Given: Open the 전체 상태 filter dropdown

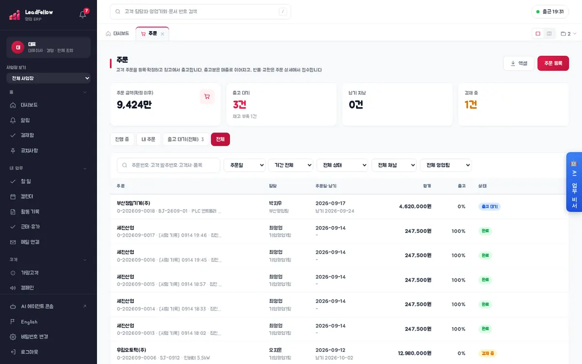Looking at the screenshot, I should tap(342, 165).
